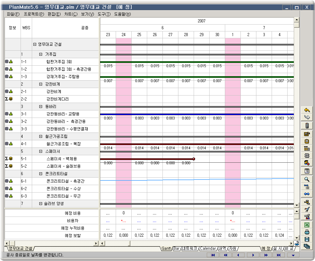The image size is (315, 261).
Task: Jump to the first date button
Action: [x=213, y=255]
